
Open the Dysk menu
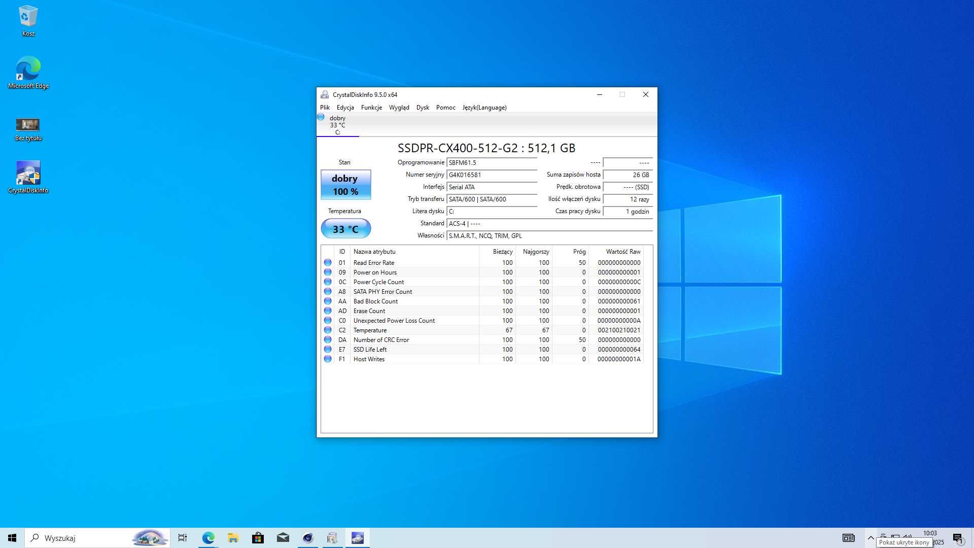pyautogui.click(x=423, y=108)
